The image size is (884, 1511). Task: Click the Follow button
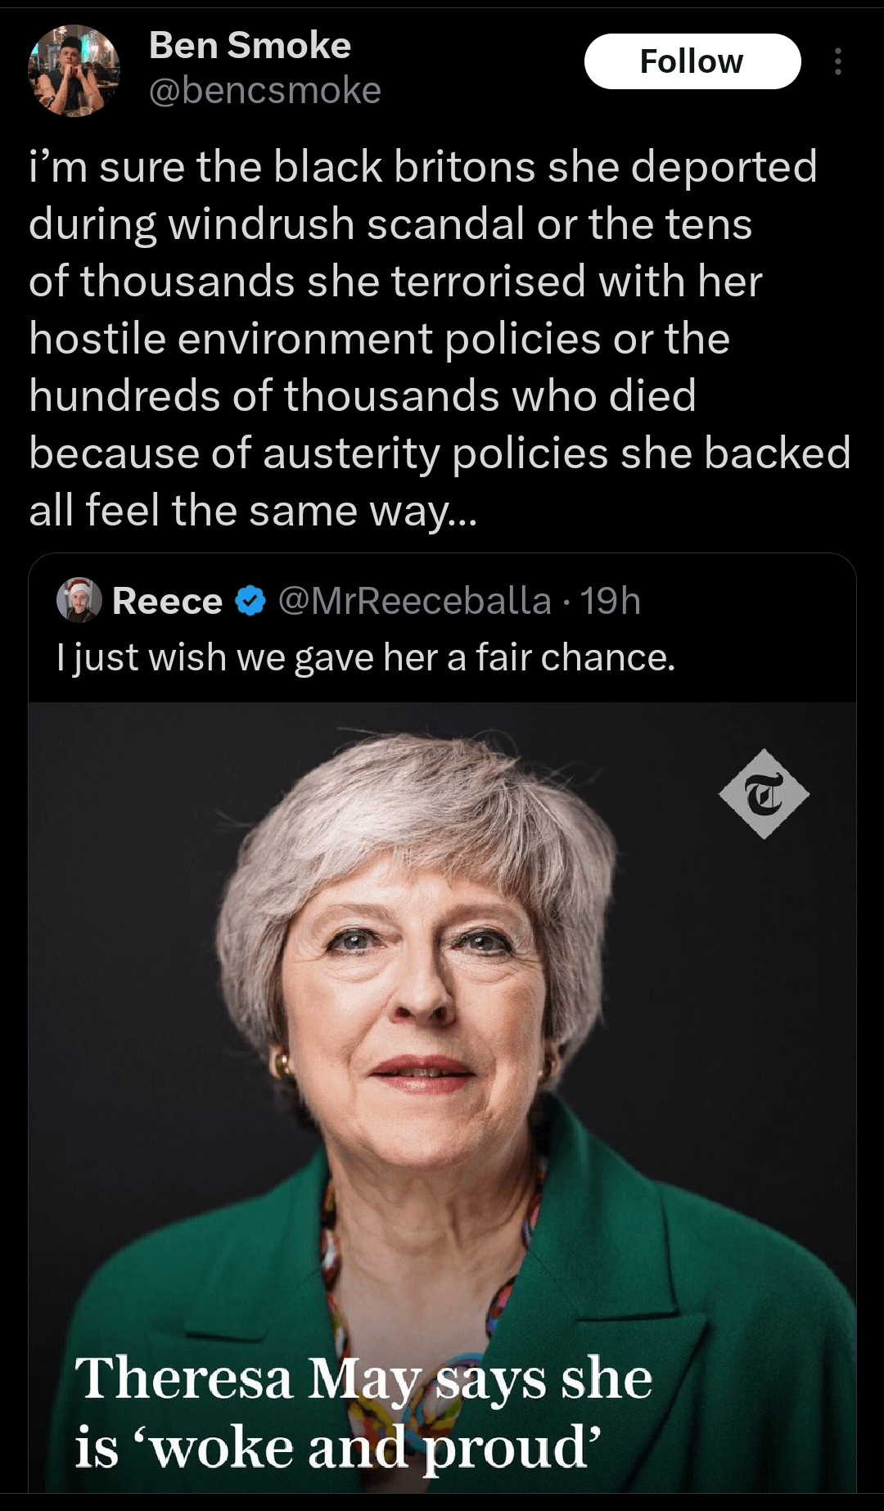tap(692, 61)
